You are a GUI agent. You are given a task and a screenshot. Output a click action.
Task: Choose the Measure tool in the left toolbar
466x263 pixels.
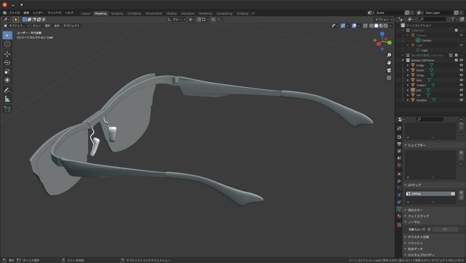[x=7, y=99]
